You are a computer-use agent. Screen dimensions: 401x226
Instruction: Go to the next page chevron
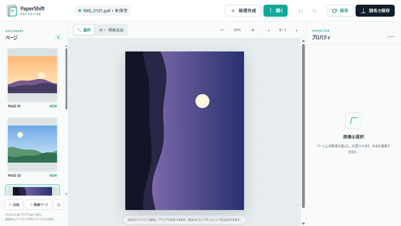click(x=297, y=30)
